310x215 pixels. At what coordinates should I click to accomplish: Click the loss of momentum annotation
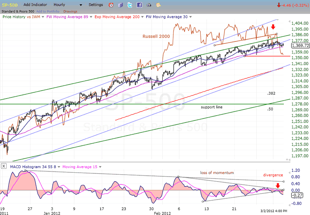click(217, 173)
